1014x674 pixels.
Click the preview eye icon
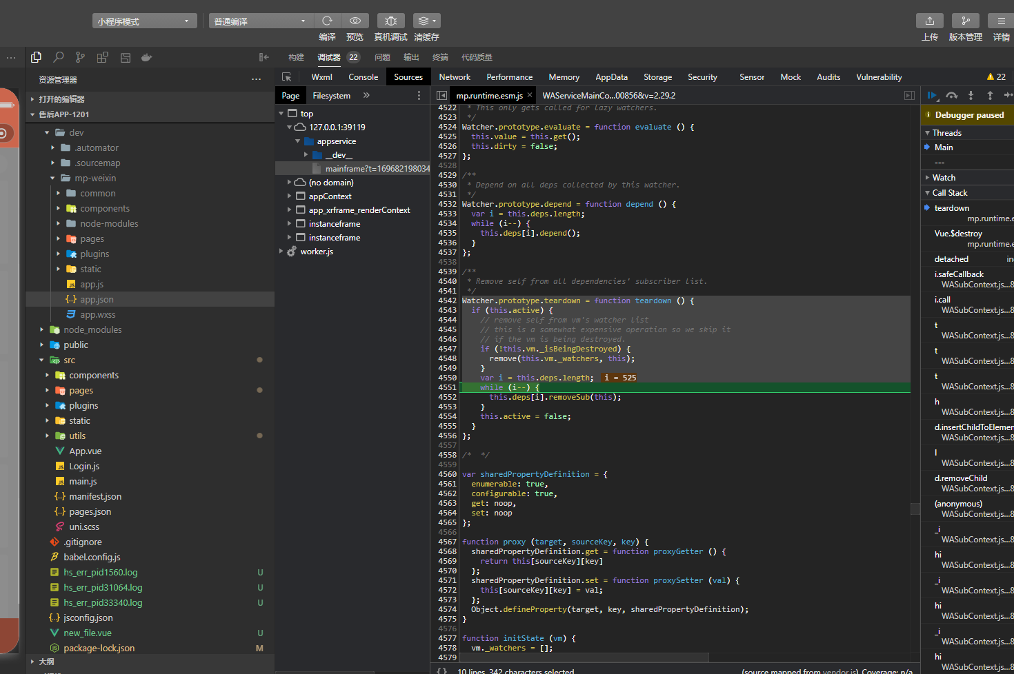(355, 21)
